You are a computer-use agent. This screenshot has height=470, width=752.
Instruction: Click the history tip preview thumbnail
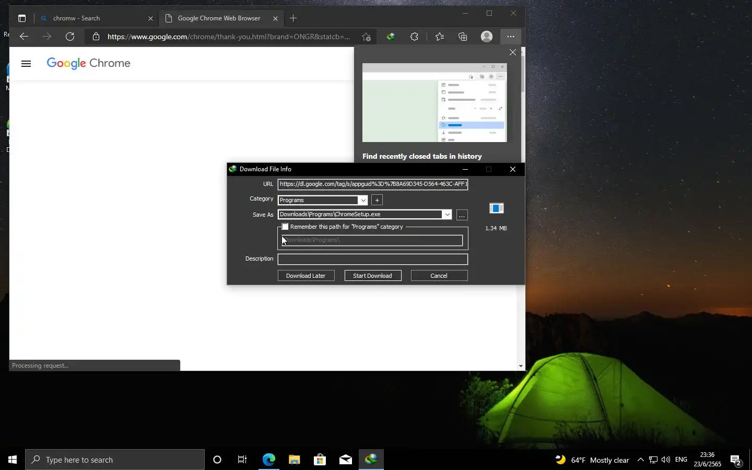pos(434,103)
